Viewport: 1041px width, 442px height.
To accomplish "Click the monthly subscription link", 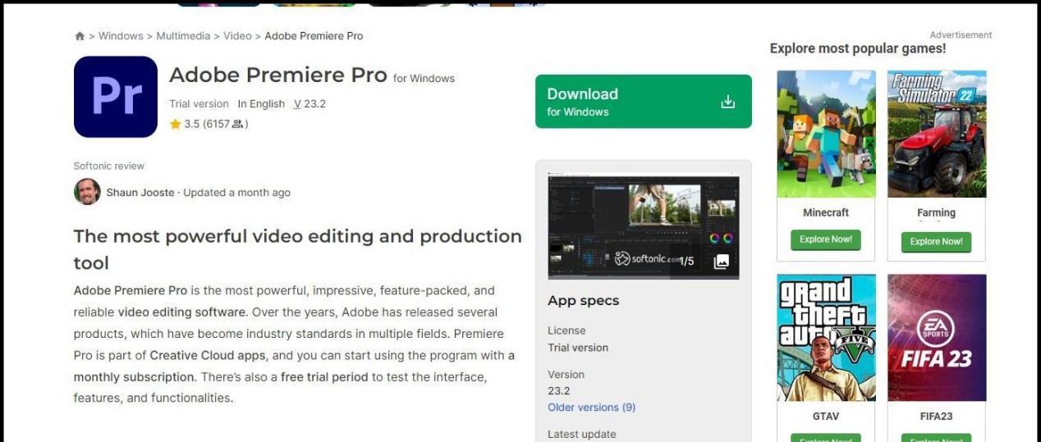I will [x=135, y=377].
